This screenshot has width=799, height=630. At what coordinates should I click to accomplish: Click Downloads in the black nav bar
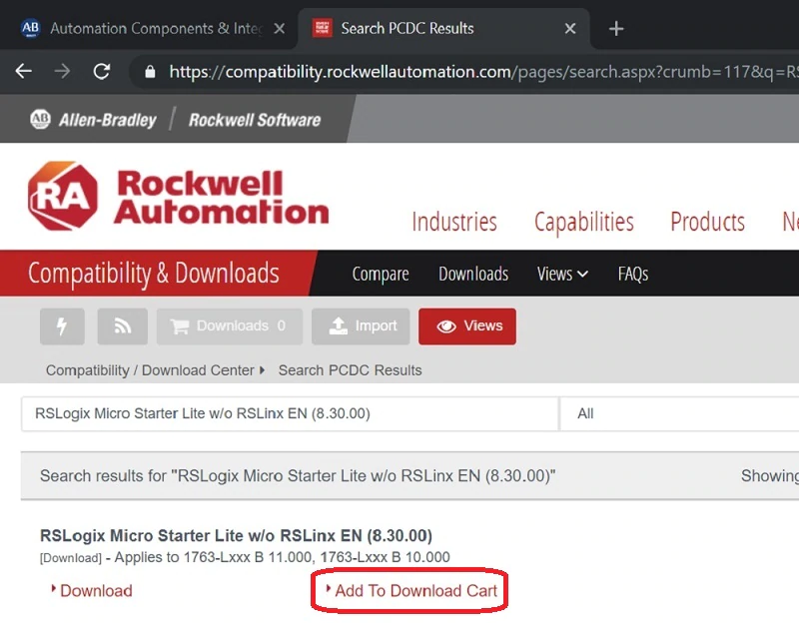tap(473, 274)
